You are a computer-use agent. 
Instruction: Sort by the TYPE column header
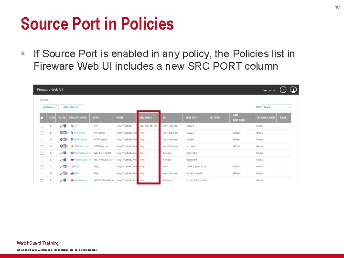pyautogui.click(x=101, y=118)
